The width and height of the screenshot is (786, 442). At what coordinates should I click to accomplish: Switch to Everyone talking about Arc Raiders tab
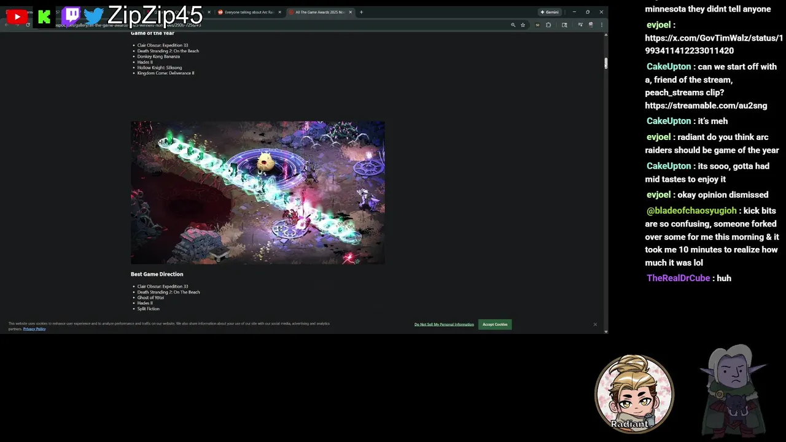click(249, 12)
